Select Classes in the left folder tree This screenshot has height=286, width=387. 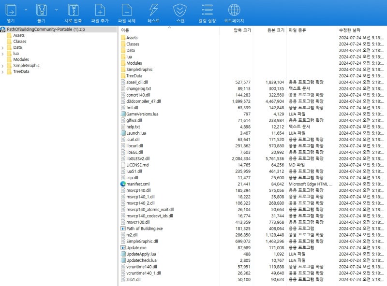(x=19, y=42)
